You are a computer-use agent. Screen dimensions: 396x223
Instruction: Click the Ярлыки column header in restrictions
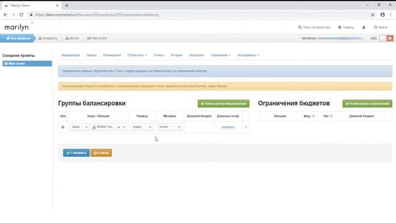point(280,116)
